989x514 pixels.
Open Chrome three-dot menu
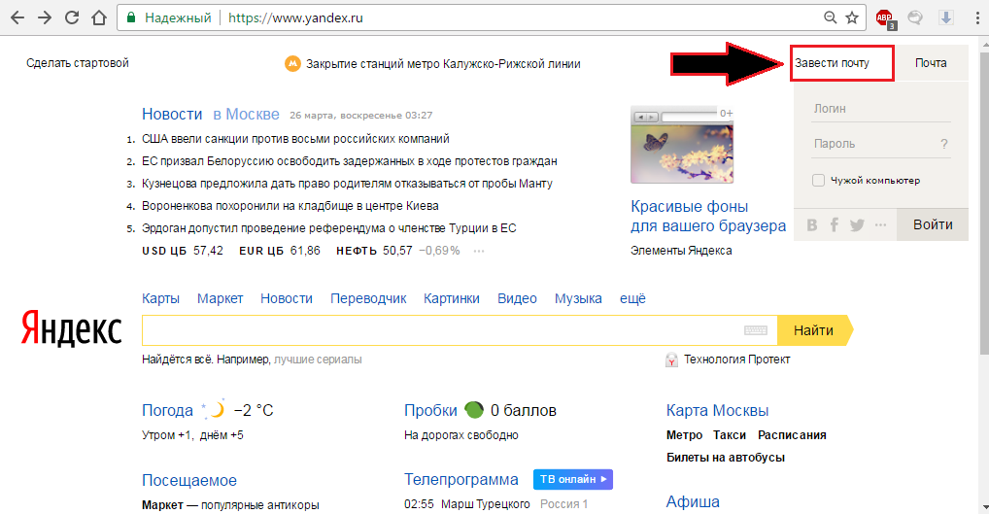coord(977,17)
